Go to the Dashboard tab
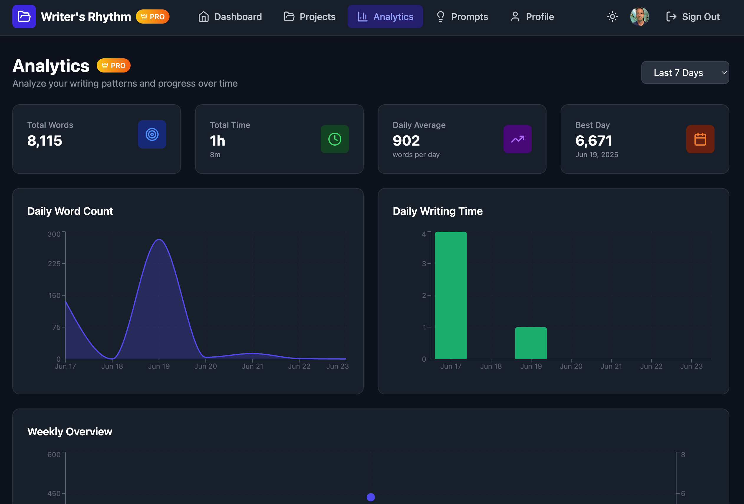Viewport: 744px width, 504px height. point(230,17)
